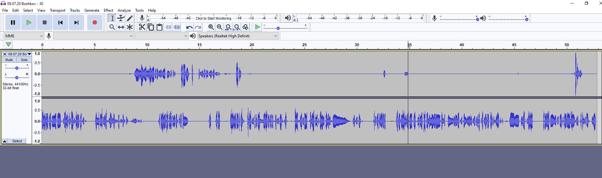Mute the 09.07.20 Bo track

(x=9, y=60)
